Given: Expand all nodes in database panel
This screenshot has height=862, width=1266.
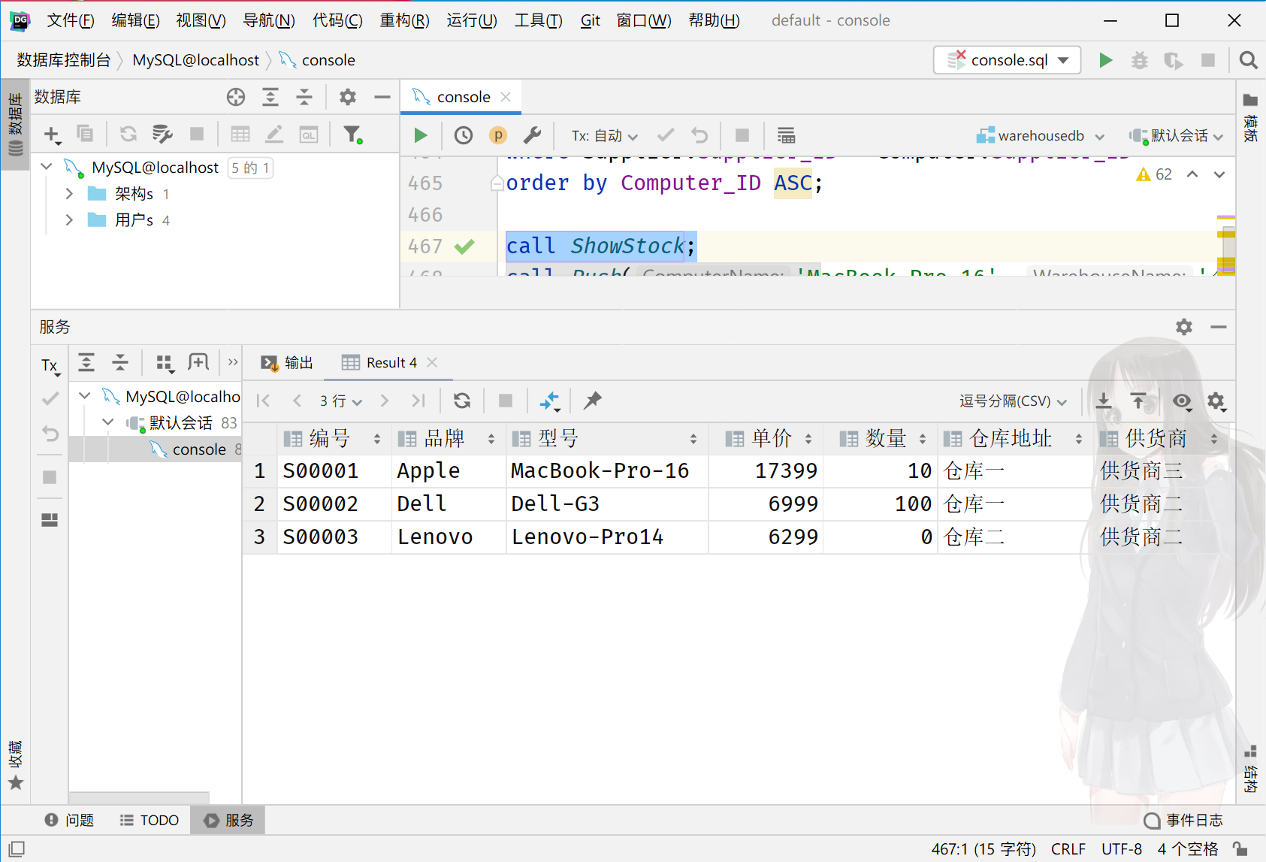Looking at the screenshot, I should tap(270, 96).
